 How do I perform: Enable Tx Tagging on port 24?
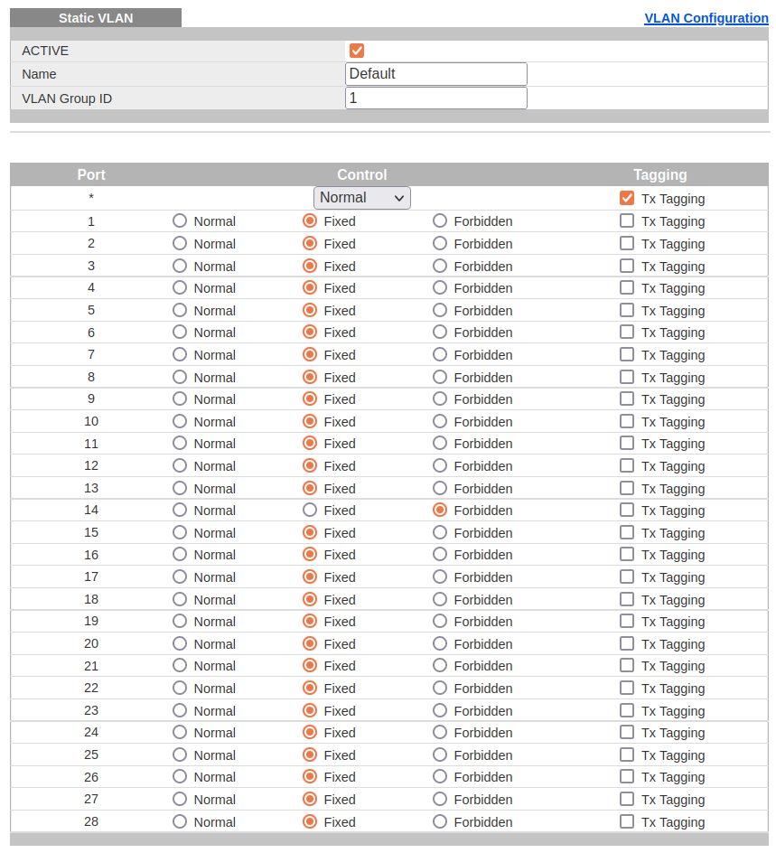click(x=626, y=732)
